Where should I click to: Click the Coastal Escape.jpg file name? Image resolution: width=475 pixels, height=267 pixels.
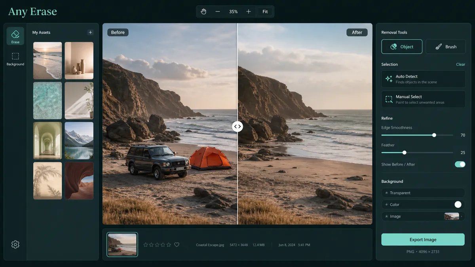point(210,245)
